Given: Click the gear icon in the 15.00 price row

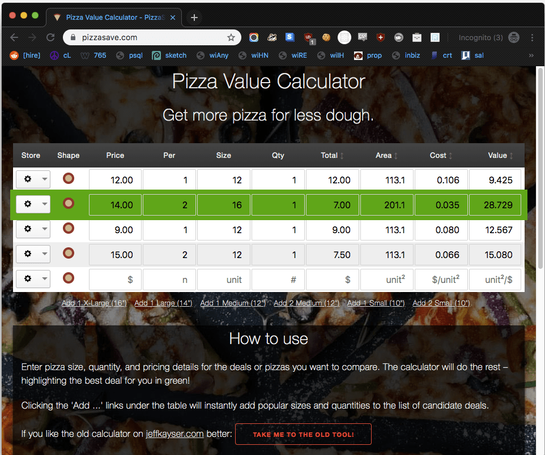Looking at the screenshot, I should pos(28,254).
